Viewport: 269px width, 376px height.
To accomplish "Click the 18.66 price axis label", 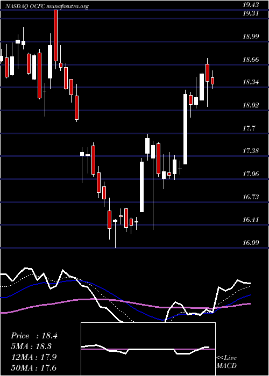I will 251,60.
